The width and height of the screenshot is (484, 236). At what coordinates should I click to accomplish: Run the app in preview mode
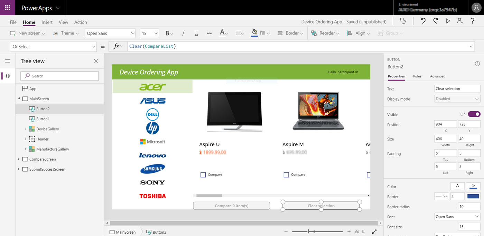point(448,21)
